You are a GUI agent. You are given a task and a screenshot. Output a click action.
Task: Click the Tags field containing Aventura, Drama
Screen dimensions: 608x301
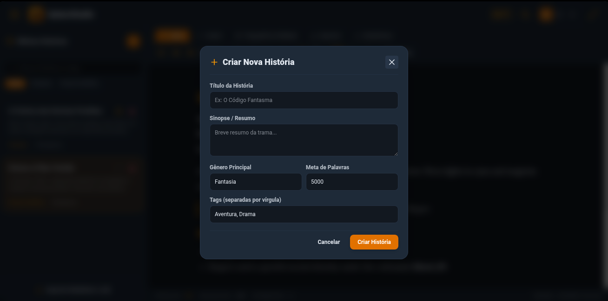pyautogui.click(x=304, y=214)
